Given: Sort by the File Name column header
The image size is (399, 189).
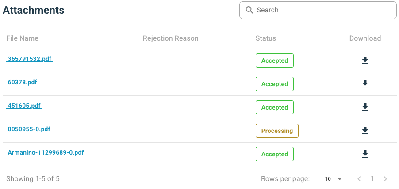Looking at the screenshot, I should click(22, 38).
